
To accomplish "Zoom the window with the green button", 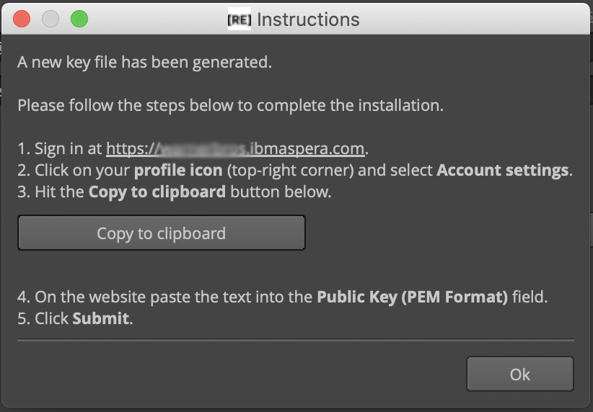I will click(79, 19).
